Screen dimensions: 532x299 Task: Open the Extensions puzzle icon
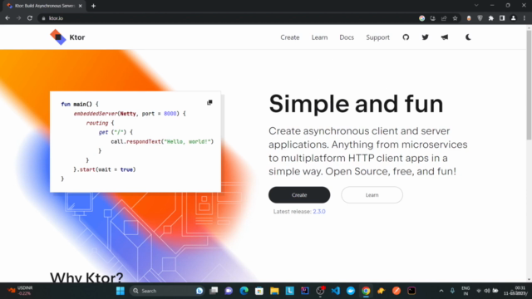point(491,18)
